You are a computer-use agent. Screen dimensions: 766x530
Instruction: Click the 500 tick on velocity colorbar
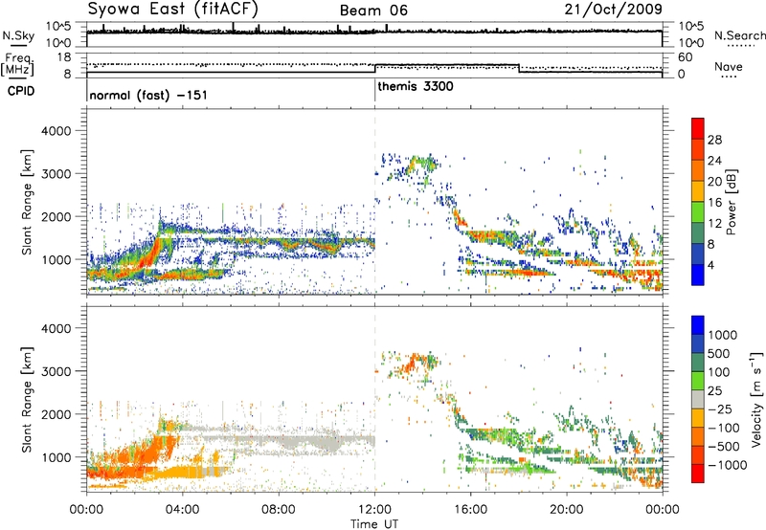click(x=719, y=353)
